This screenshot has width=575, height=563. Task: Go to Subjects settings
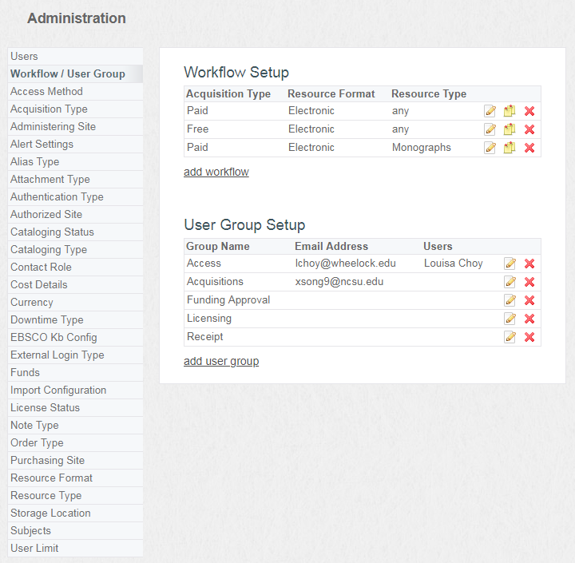click(75, 531)
